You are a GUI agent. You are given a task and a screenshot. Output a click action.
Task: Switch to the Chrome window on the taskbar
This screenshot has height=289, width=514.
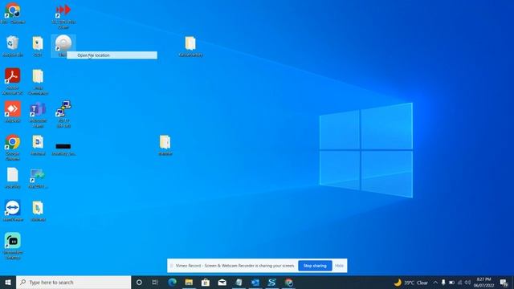[x=288, y=283]
